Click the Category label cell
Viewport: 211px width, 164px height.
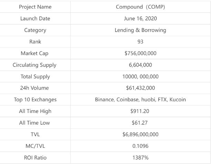35,30
